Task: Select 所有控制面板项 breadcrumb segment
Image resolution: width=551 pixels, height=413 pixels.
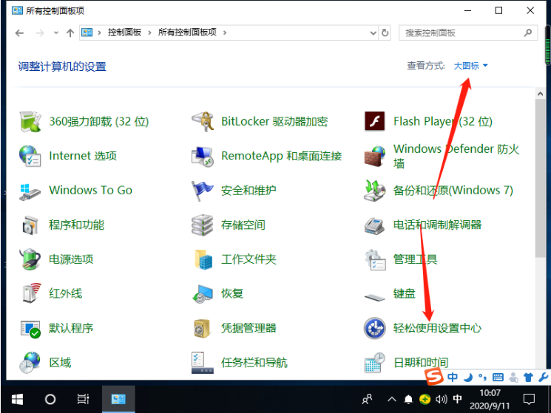Action: click(189, 33)
